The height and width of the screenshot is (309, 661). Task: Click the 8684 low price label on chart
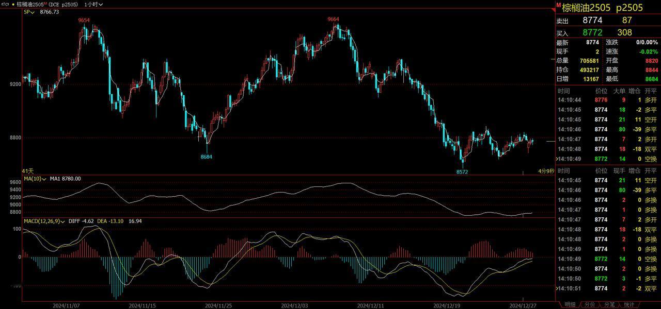pyautogui.click(x=207, y=157)
